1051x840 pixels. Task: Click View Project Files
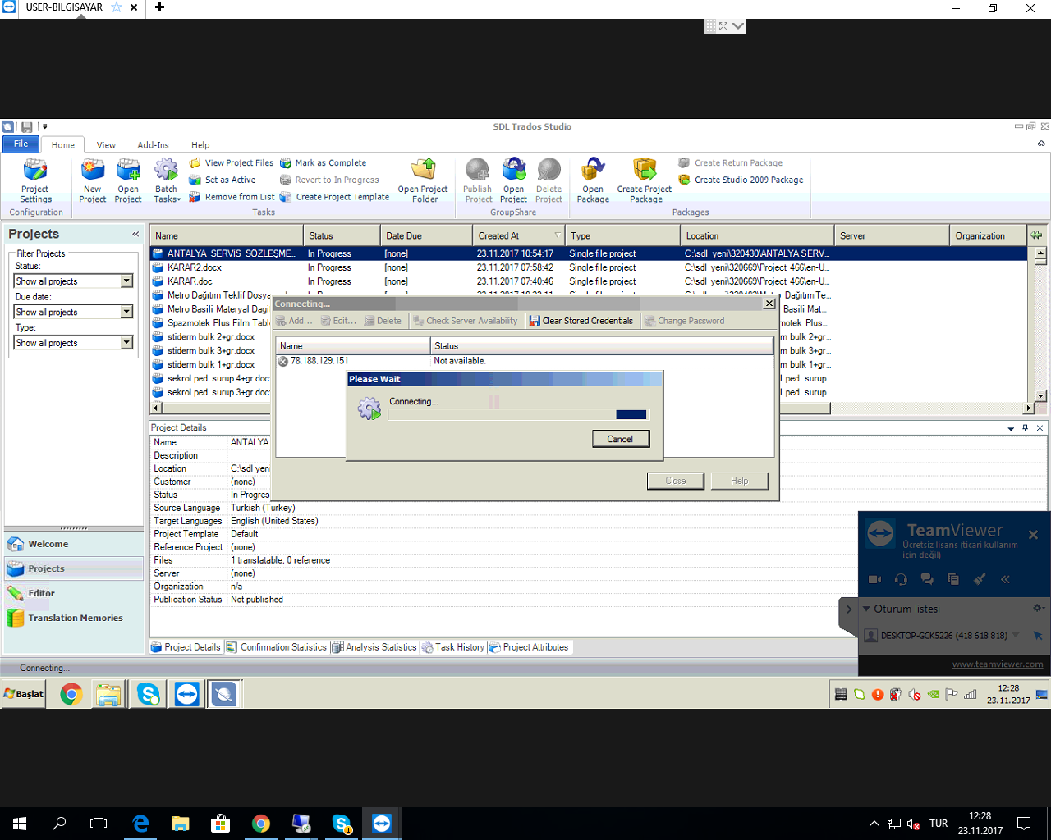point(231,163)
